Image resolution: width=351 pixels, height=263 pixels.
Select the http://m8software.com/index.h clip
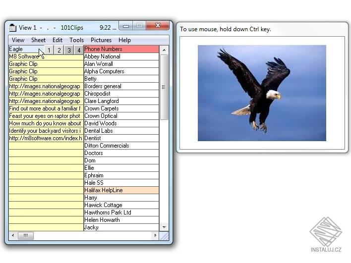[x=46, y=138]
